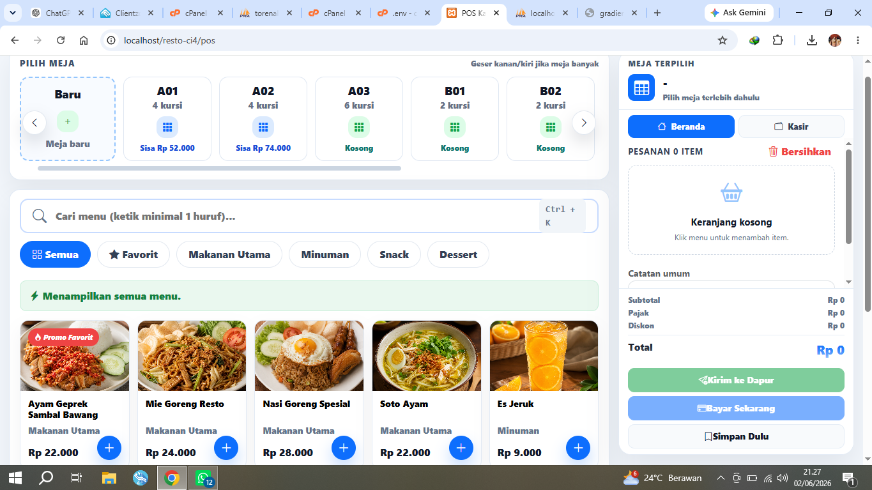Image resolution: width=872 pixels, height=490 pixels.
Task: Show hidden system tray icons
Action: pyautogui.click(x=721, y=478)
